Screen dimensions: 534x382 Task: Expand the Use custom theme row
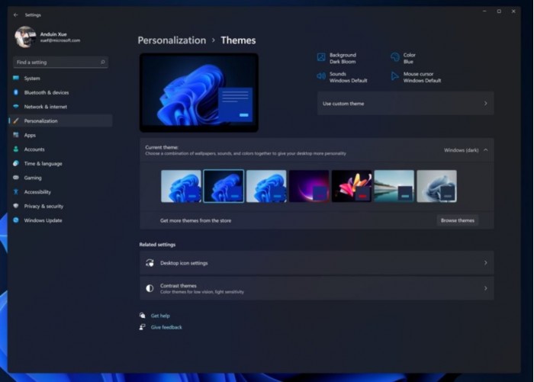coord(486,103)
